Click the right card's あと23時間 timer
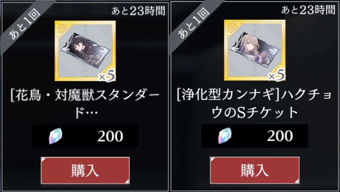This screenshot has width=340, height=192. [x=308, y=10]
